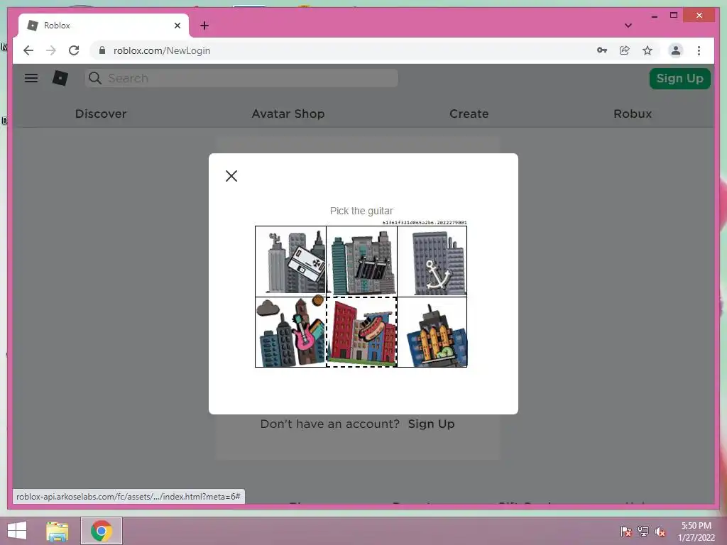This screenshot has height=545, width=727.
Task: Expand the tab search chevron
Action: pos(628,26)
